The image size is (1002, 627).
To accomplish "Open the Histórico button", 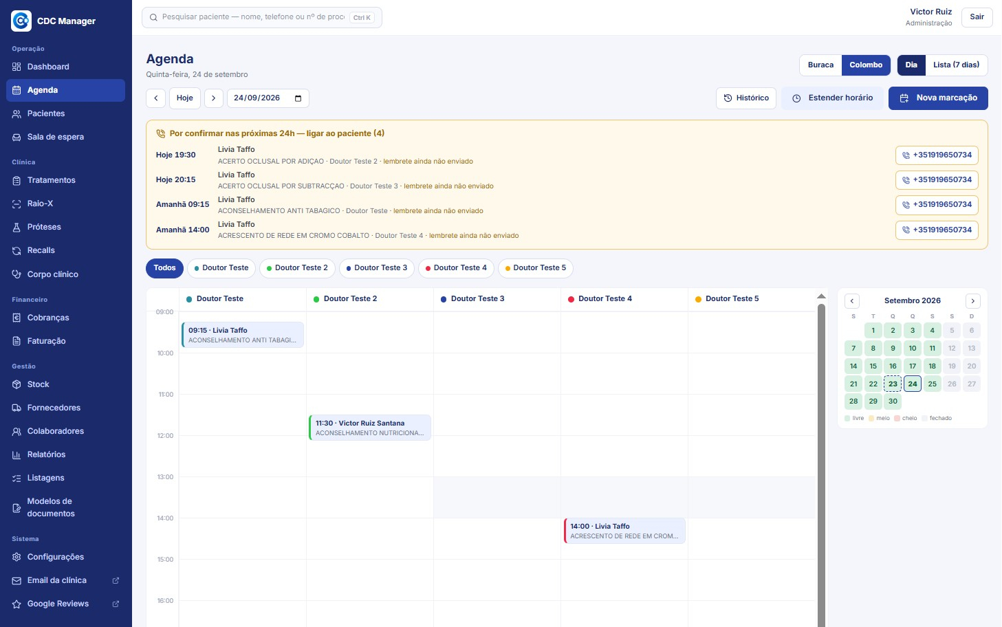I will [x=746, y=98].
